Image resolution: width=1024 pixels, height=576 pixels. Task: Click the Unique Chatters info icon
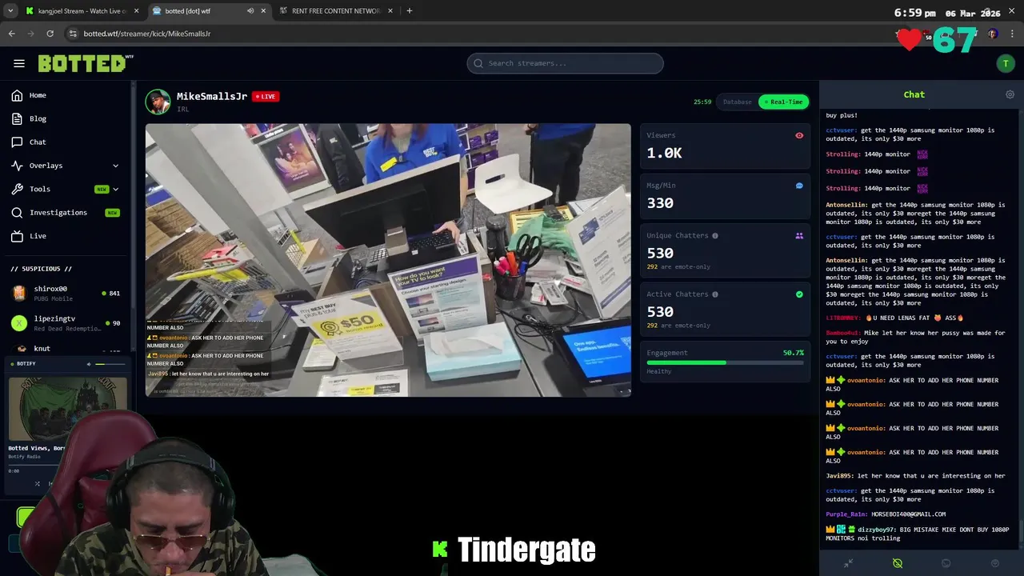(x=715, y=236)
